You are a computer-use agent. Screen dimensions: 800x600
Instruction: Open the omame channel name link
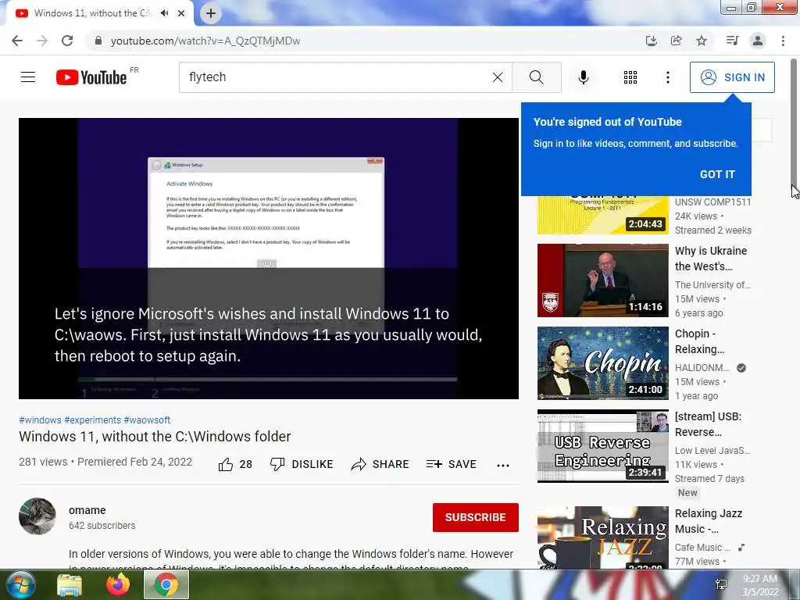pos(87,510)
